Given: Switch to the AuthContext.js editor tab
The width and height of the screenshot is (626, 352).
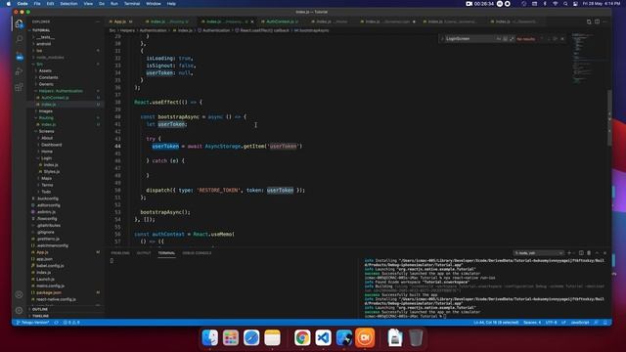Looking at the screenshot, I should [x=282, y=22].
